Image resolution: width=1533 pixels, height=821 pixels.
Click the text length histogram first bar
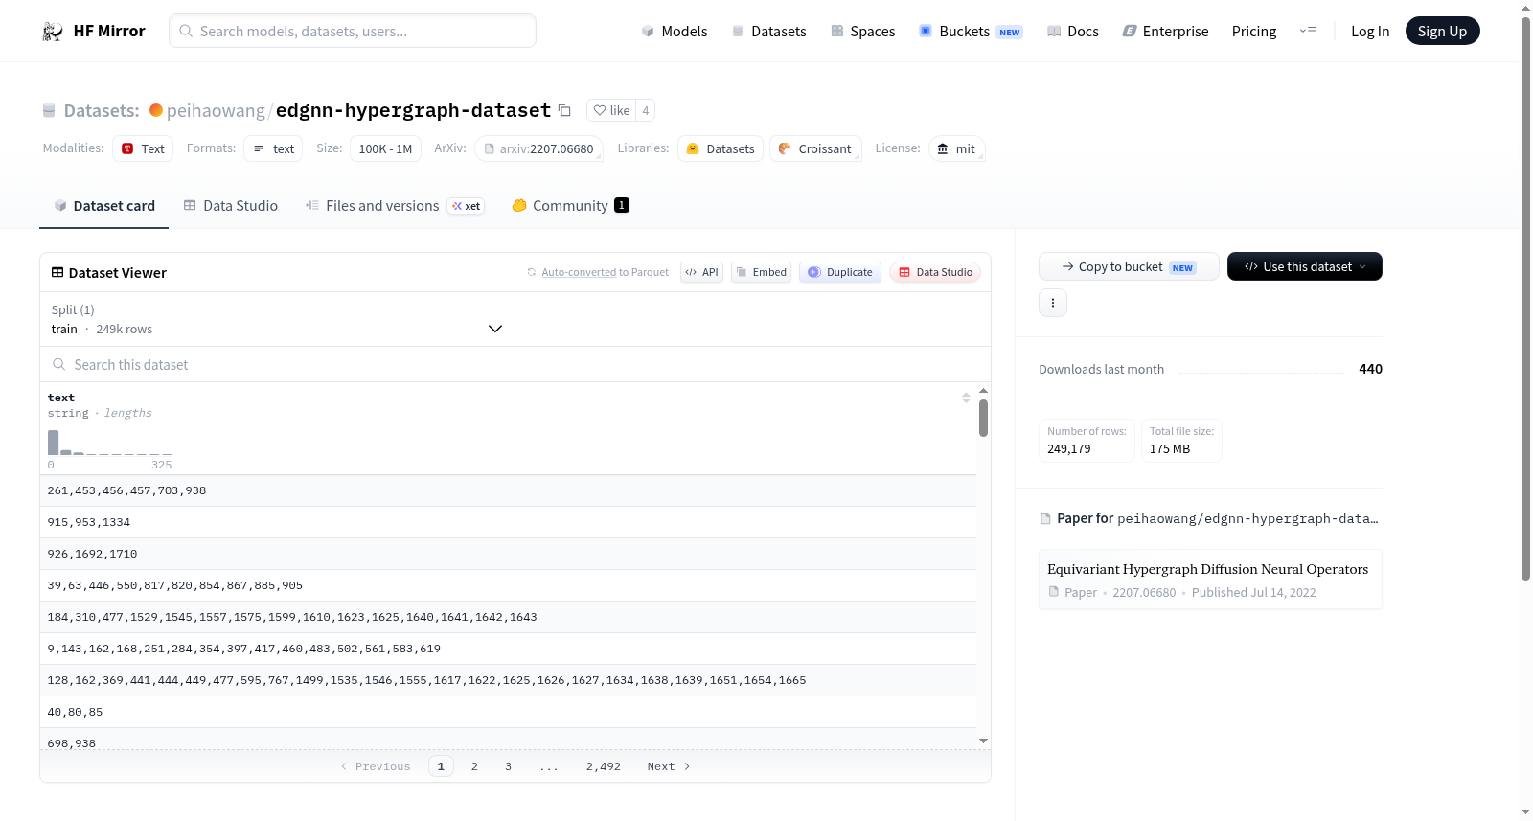pyautogui.click(x=53, y=442)
